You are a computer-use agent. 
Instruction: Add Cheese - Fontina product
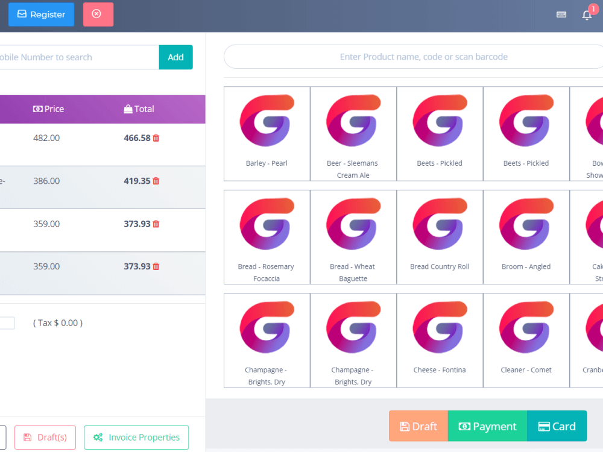440,341
